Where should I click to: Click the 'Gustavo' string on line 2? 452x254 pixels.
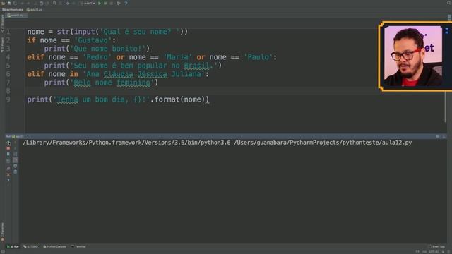(93, 40)
